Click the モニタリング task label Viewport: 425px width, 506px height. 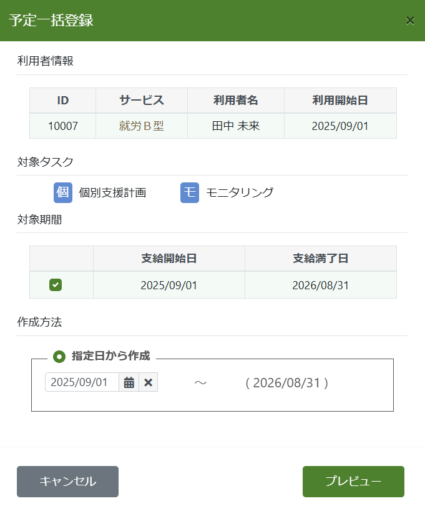pos(240,192)
